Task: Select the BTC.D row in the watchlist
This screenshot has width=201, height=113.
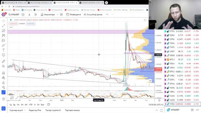Action: [183, 60]
